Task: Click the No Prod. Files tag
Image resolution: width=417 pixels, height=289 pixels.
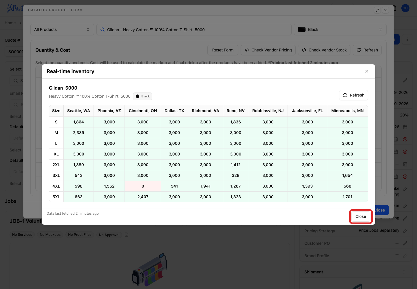Action: click(80, 235)
